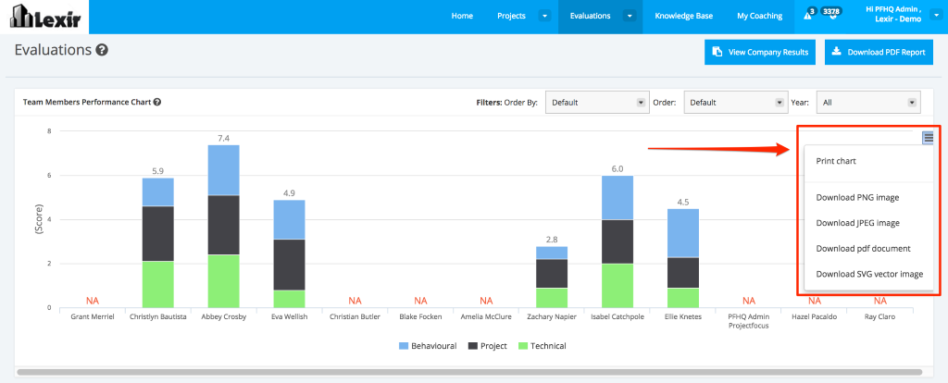
Task: Click Christlyn Bautista's blue Behavioural segment
Action: pyautogui.click(x=157, y=192)
